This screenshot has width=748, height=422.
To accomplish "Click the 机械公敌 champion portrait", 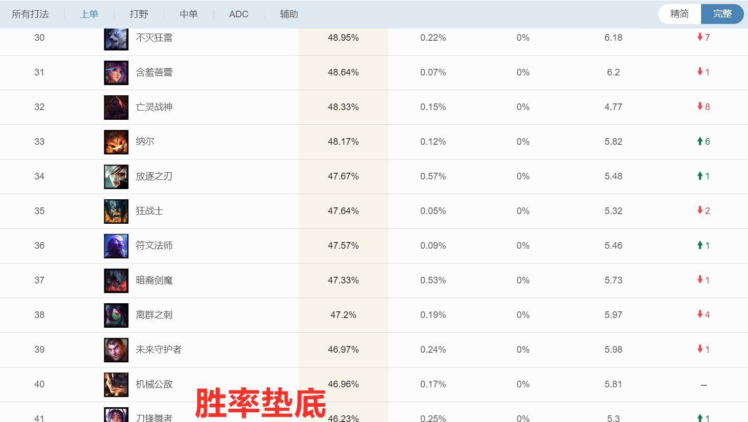I will click(116, 384).
